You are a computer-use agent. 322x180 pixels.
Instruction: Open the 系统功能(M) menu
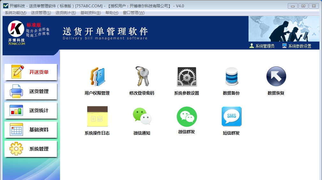pyautogui.click(x=16, y=13)
